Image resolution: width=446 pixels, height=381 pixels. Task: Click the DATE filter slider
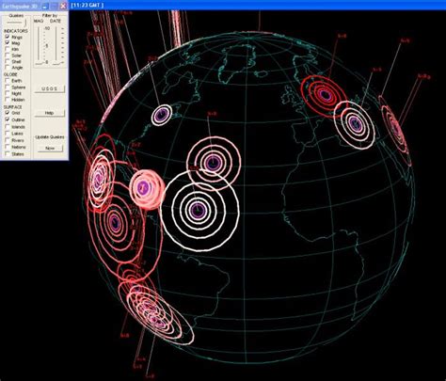56,45
